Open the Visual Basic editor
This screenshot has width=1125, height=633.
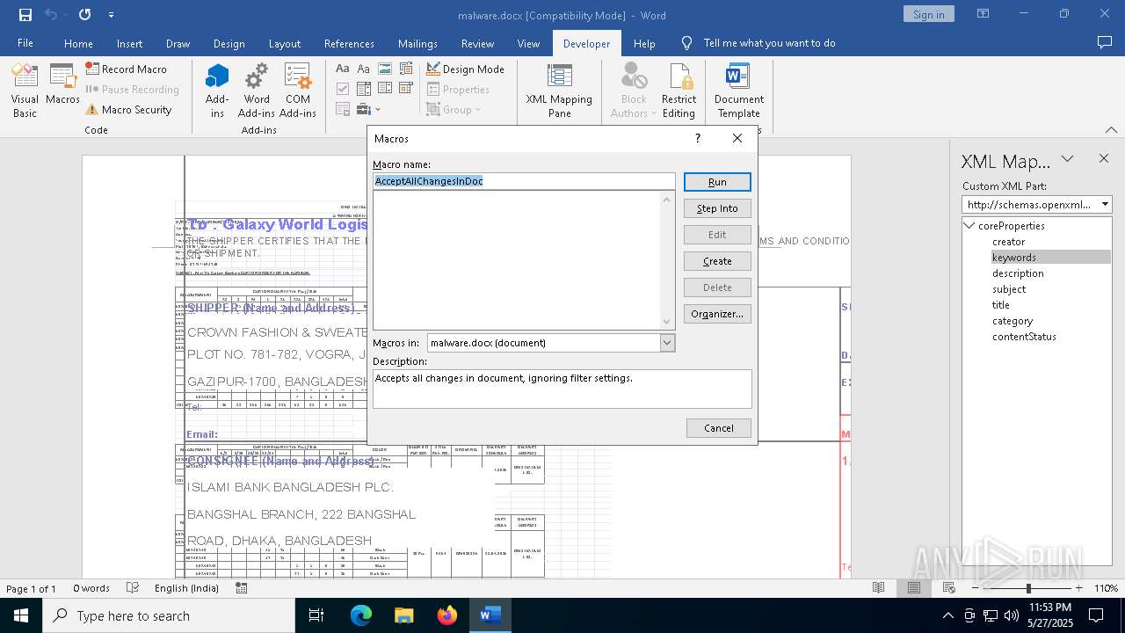pos(25,91)
